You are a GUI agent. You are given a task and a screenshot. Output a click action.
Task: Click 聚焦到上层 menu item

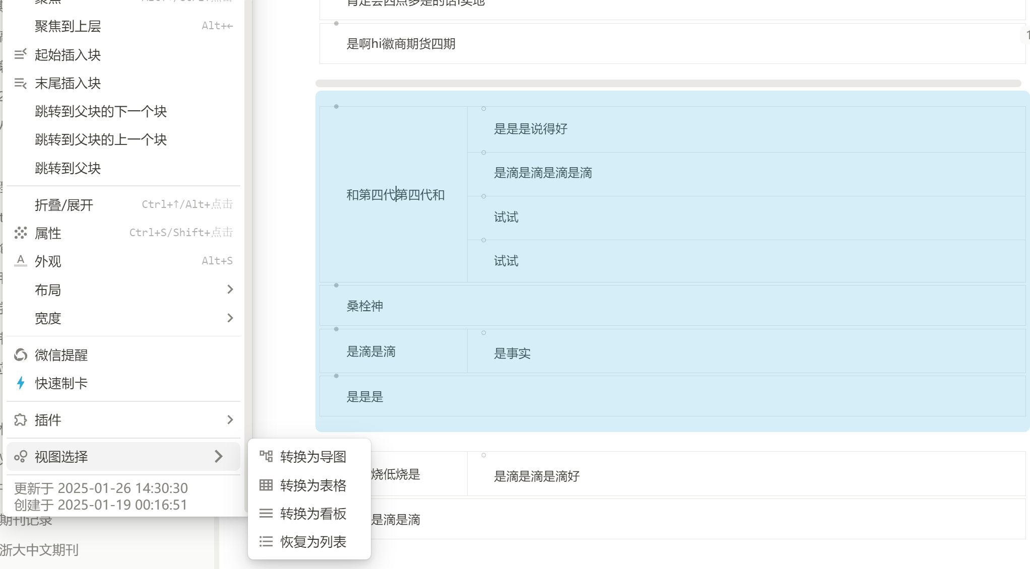(x=68, y=26)
